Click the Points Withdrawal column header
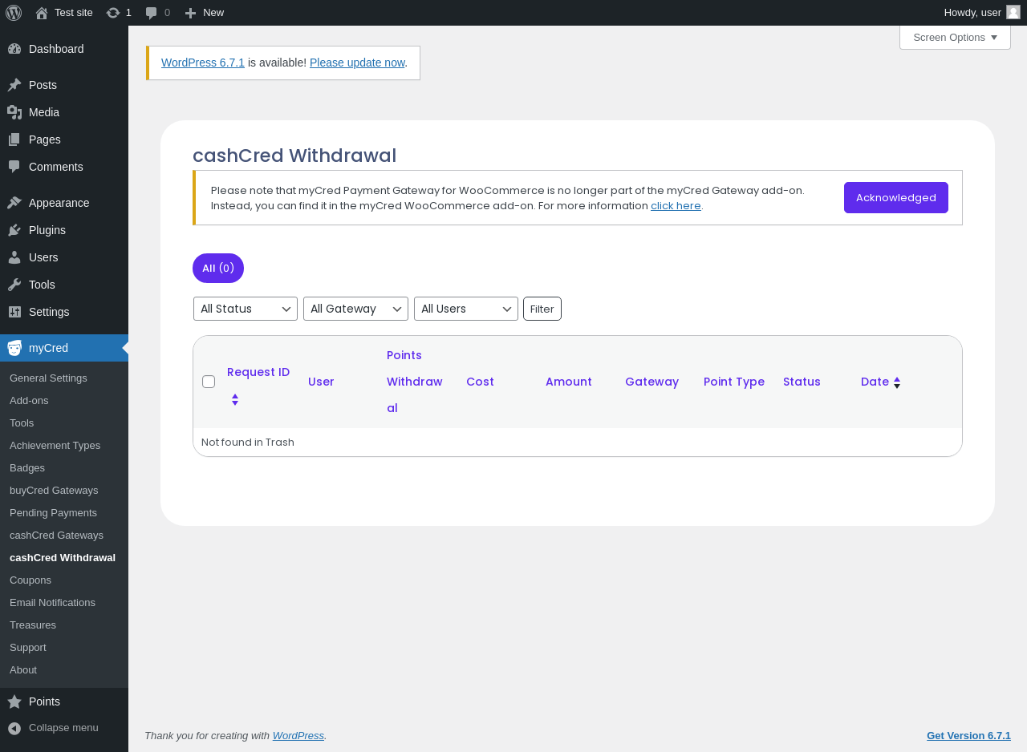Image resolution: width=1027 pixels, height=752 pixels. point(415,382)
